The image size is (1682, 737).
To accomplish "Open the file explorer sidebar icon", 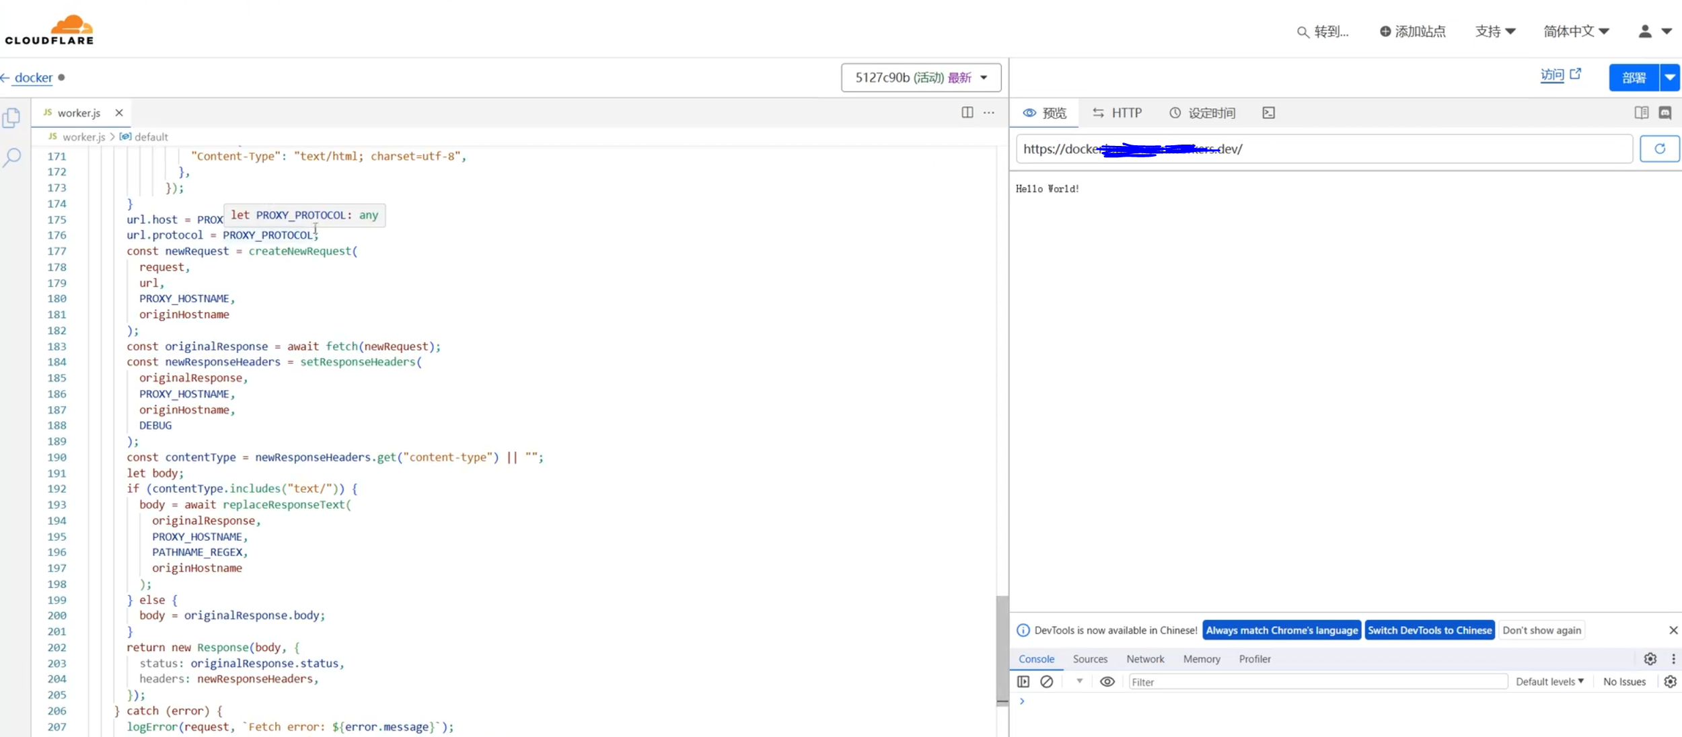I will (x=11, y=118).
